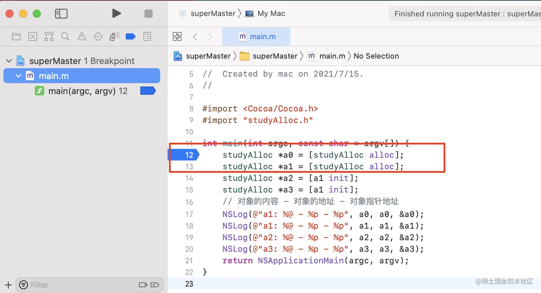Show the Source Control navigator
This screenshot has height=293, width=541.
[x=33, y=36]
